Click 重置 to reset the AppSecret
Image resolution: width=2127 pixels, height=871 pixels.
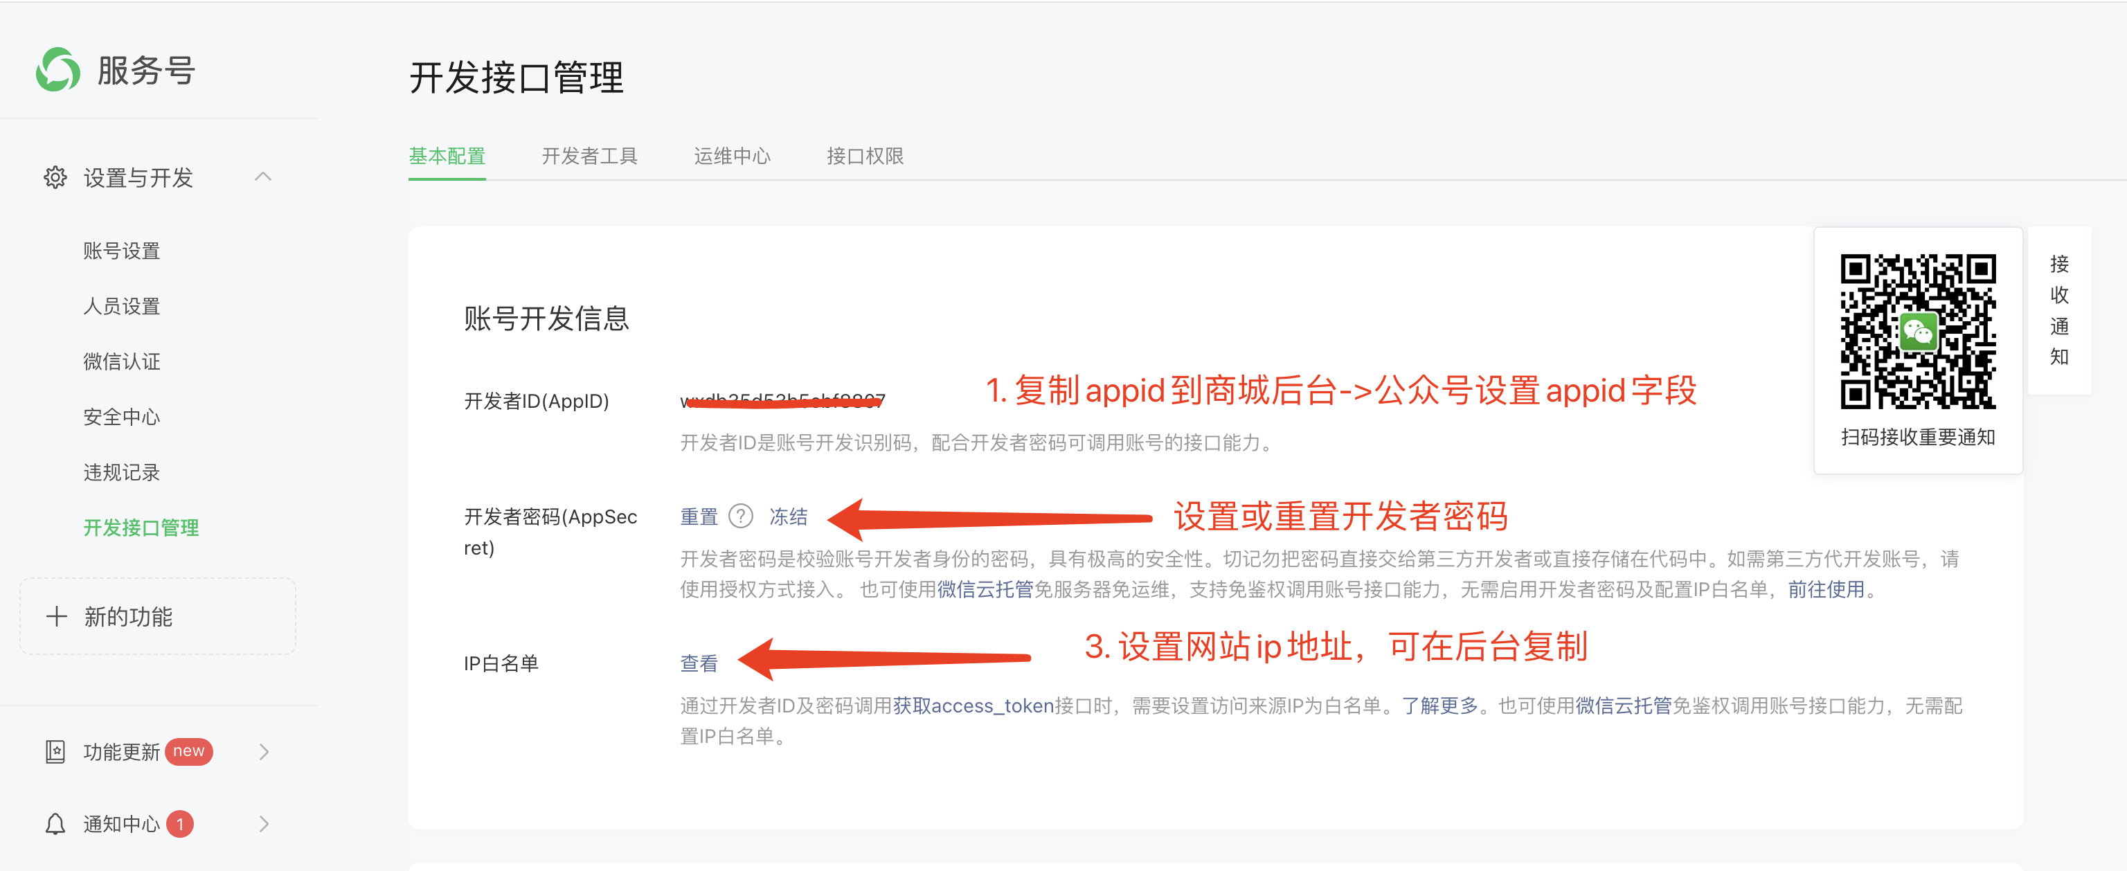[x=699, y=517]
